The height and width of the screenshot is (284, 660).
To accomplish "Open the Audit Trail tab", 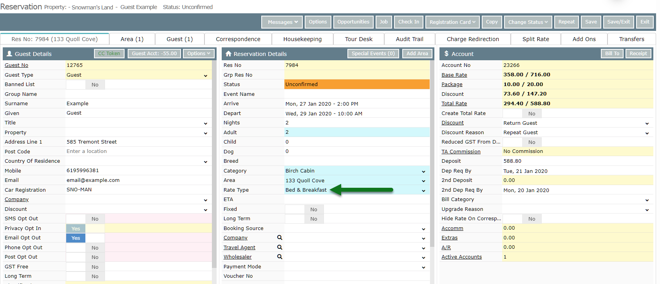I will [409, 39].
